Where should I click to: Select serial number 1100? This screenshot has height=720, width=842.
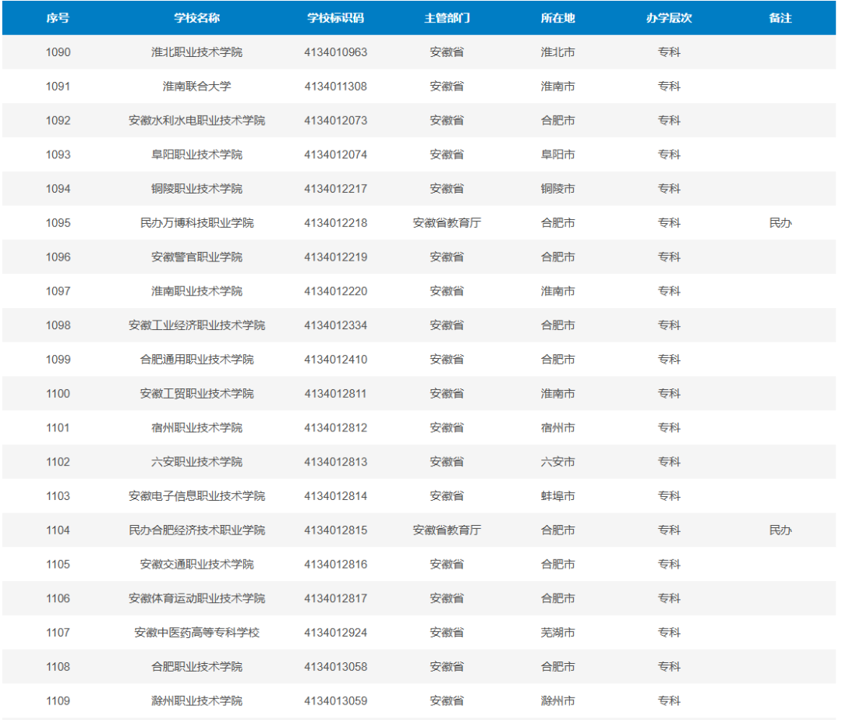click(x=58, y=393)
